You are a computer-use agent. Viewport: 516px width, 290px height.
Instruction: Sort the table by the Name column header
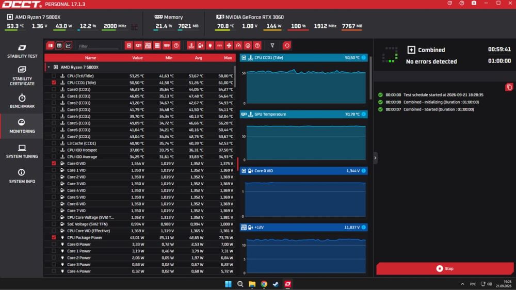point(90,58)
